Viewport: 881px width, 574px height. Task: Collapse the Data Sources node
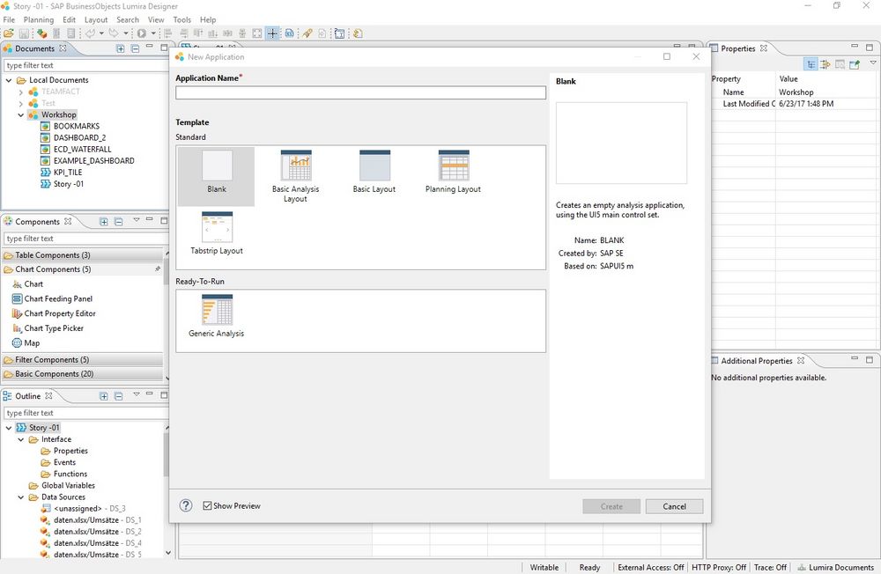[21, 497]
